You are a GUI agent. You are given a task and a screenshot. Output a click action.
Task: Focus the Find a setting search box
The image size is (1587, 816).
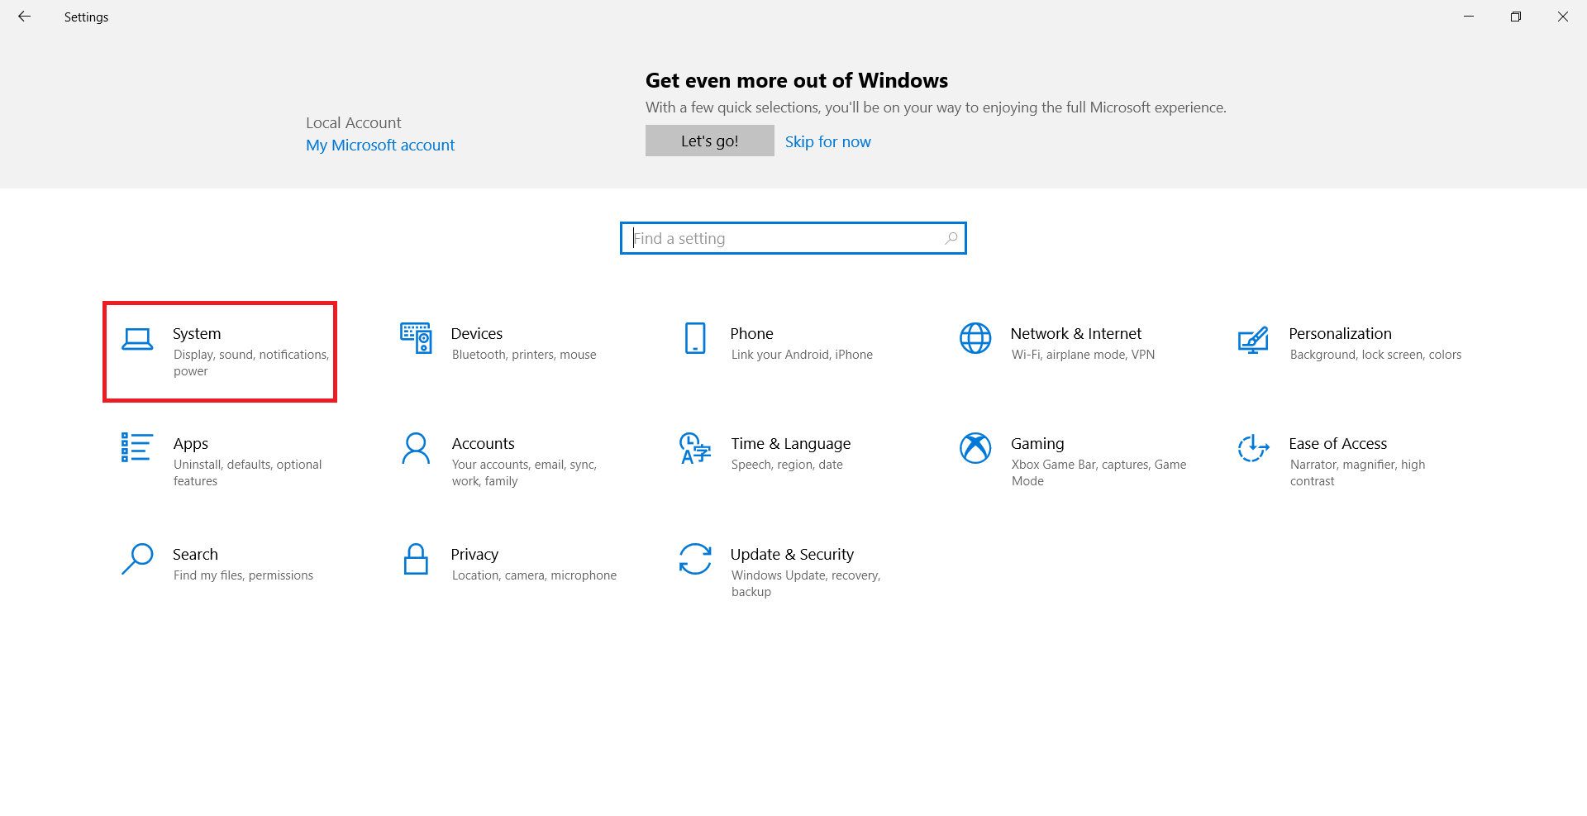785,238
